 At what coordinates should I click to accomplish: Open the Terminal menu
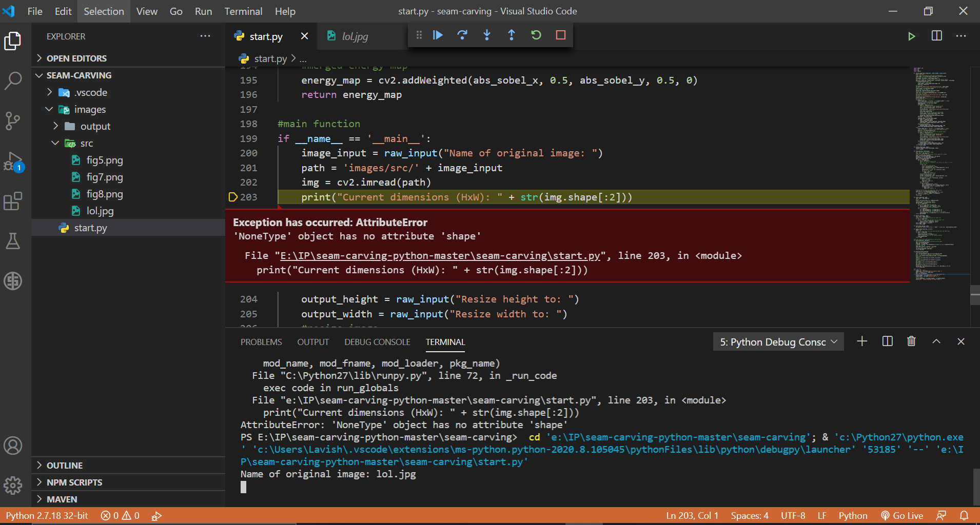point(243,11)
